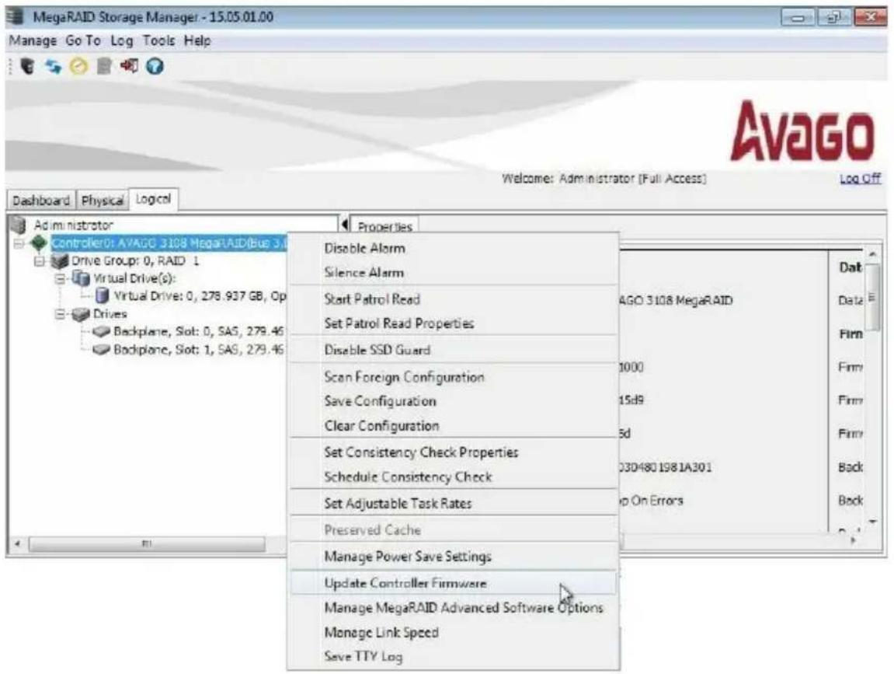Click the properties pane vertical scrollbar thumb
894x674 pixels.
[x=871, y=295]
